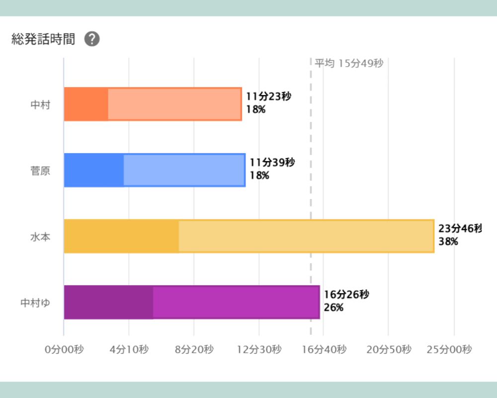This screenshot has width=497, height=398.
Task: Click the light purple segment of 中村ゆ's bar
Action: (236, 302)
